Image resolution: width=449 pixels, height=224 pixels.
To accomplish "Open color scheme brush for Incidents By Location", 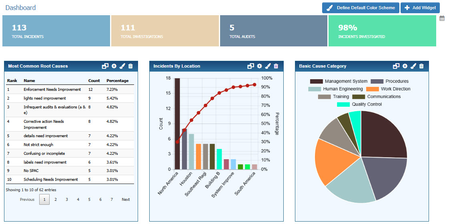I will (x=268, y=66).
